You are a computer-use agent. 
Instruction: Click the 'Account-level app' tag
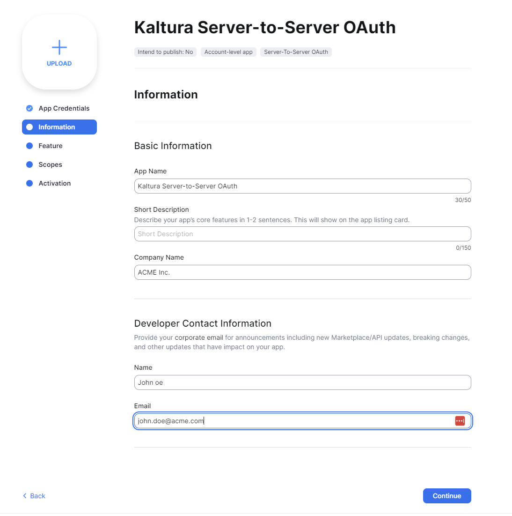pos(228,52)
